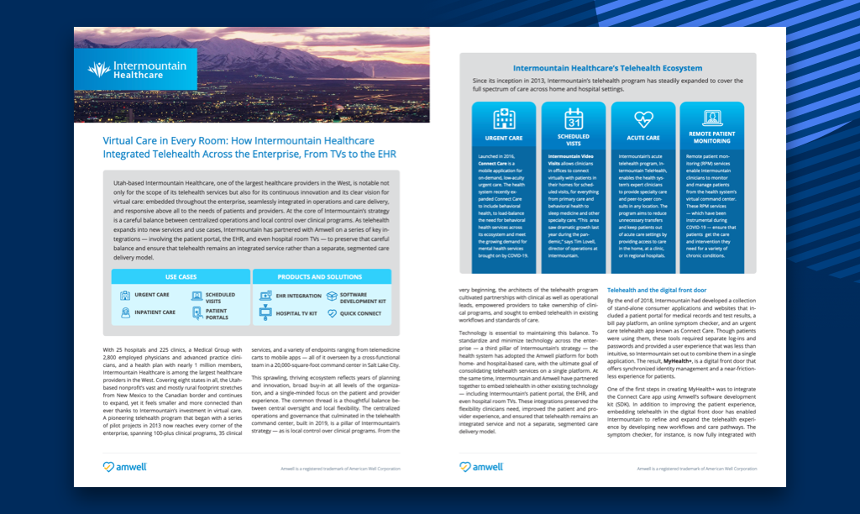Click the calendar icon on the Scheduled Visits card

pos(574,118)
